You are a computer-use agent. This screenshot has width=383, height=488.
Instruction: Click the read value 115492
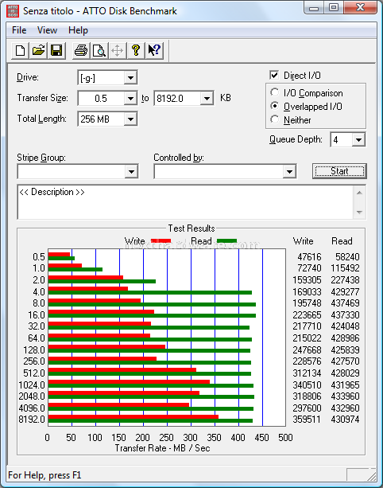345,268
